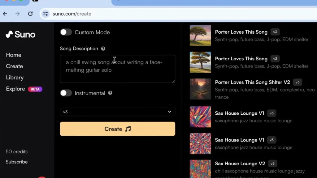Click v3 badge on Sax House Lounge V2

coord(272,163)
